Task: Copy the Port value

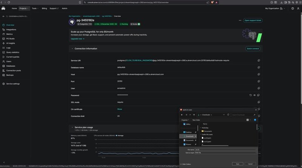Action: click(259, 81)
